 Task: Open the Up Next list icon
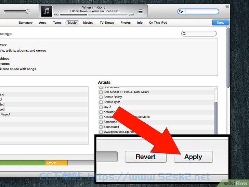(x=140, y=11)
